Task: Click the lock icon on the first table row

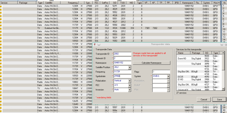Action: pos(1,6)
